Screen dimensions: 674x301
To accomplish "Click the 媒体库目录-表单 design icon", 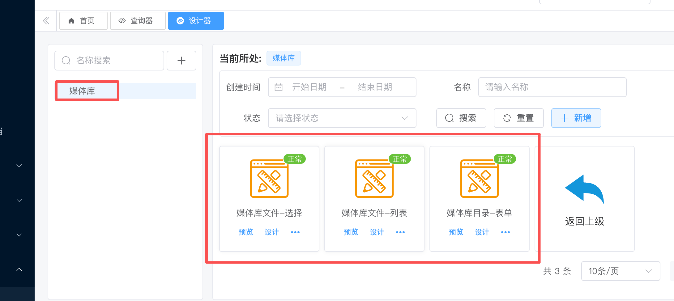I will pos(479,179).
